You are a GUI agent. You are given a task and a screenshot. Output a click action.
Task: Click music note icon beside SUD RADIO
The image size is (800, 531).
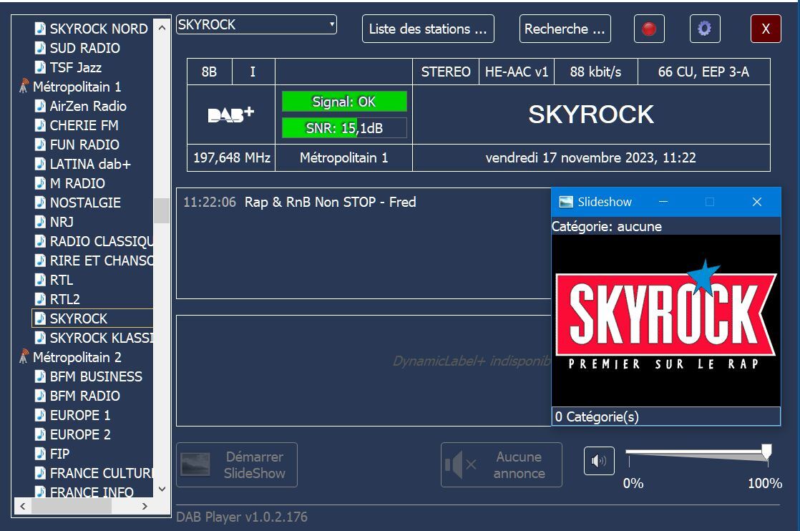tap(40, 47)
